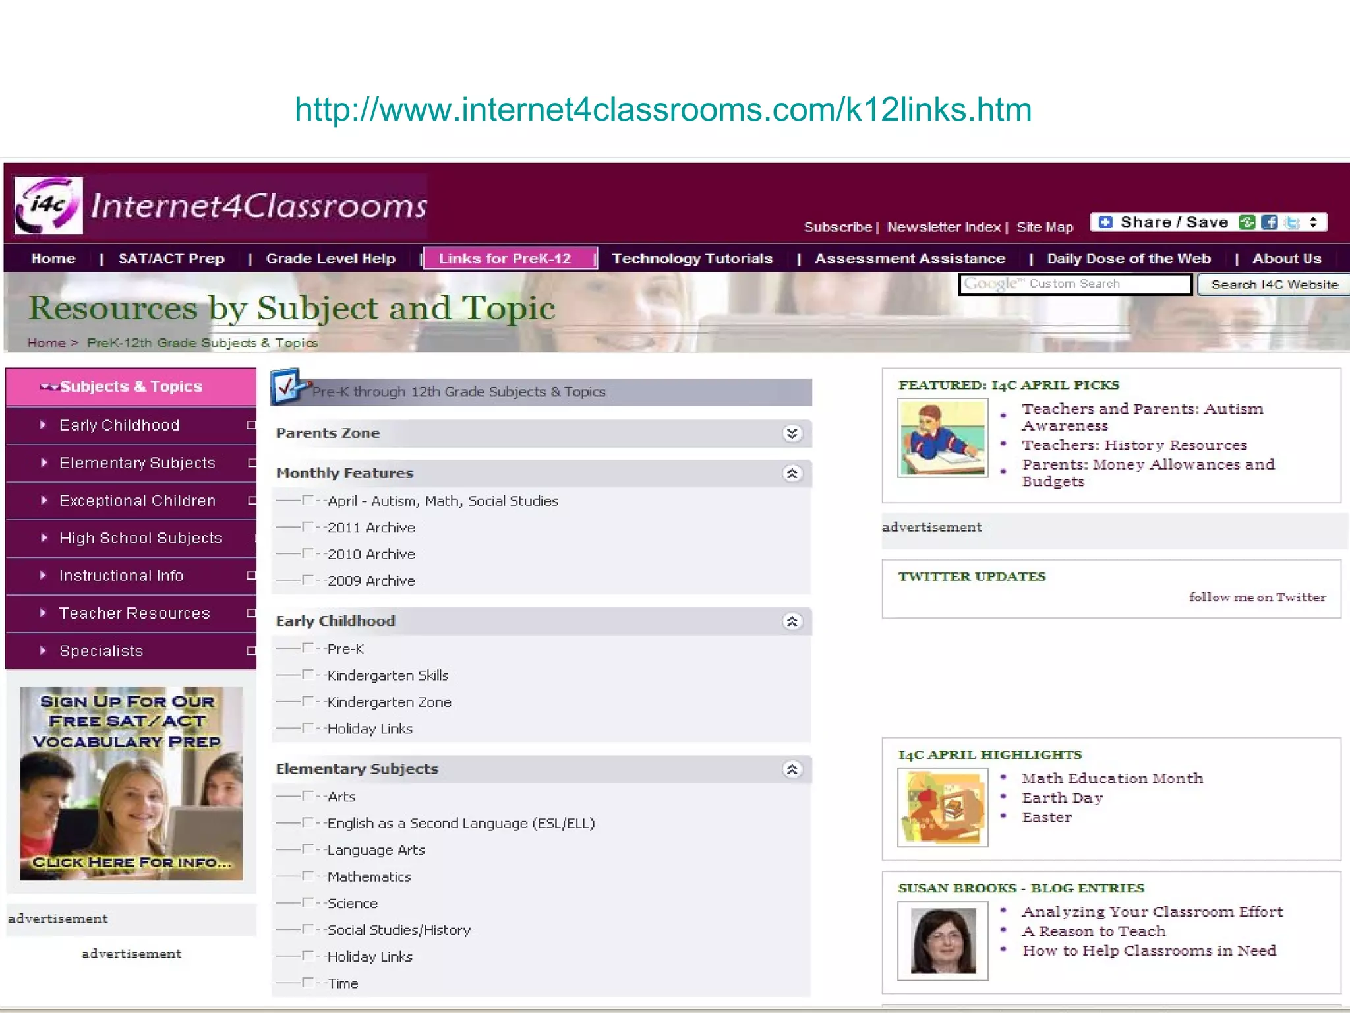Open the Science item

(353, 904)
